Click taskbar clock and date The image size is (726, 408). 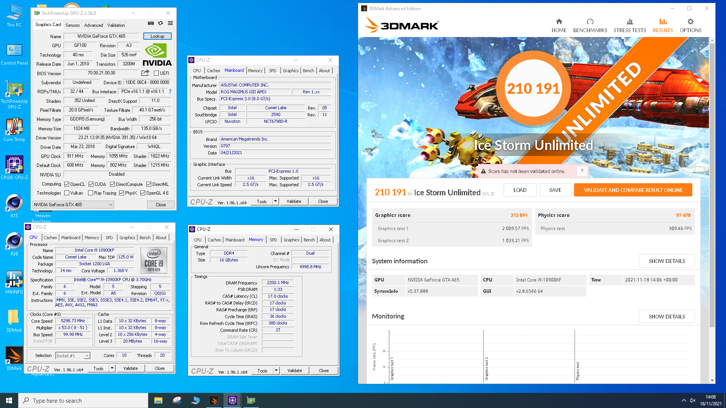click(x=710, y=400)
